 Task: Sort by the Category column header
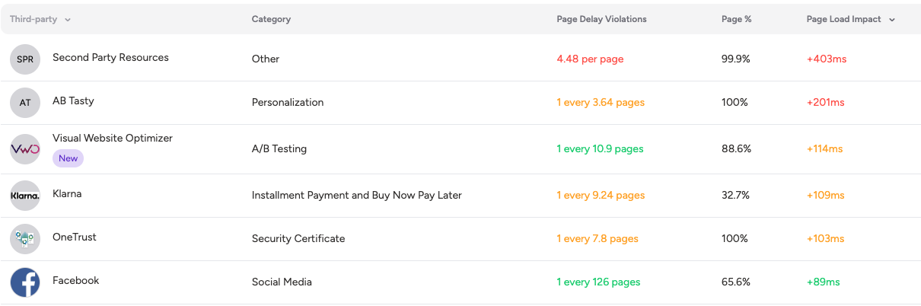pos(271,20)
